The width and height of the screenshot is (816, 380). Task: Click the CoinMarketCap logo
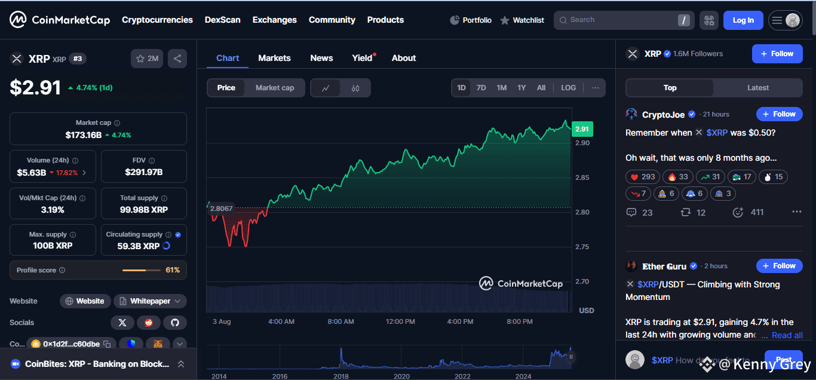(x=60, y=20)
